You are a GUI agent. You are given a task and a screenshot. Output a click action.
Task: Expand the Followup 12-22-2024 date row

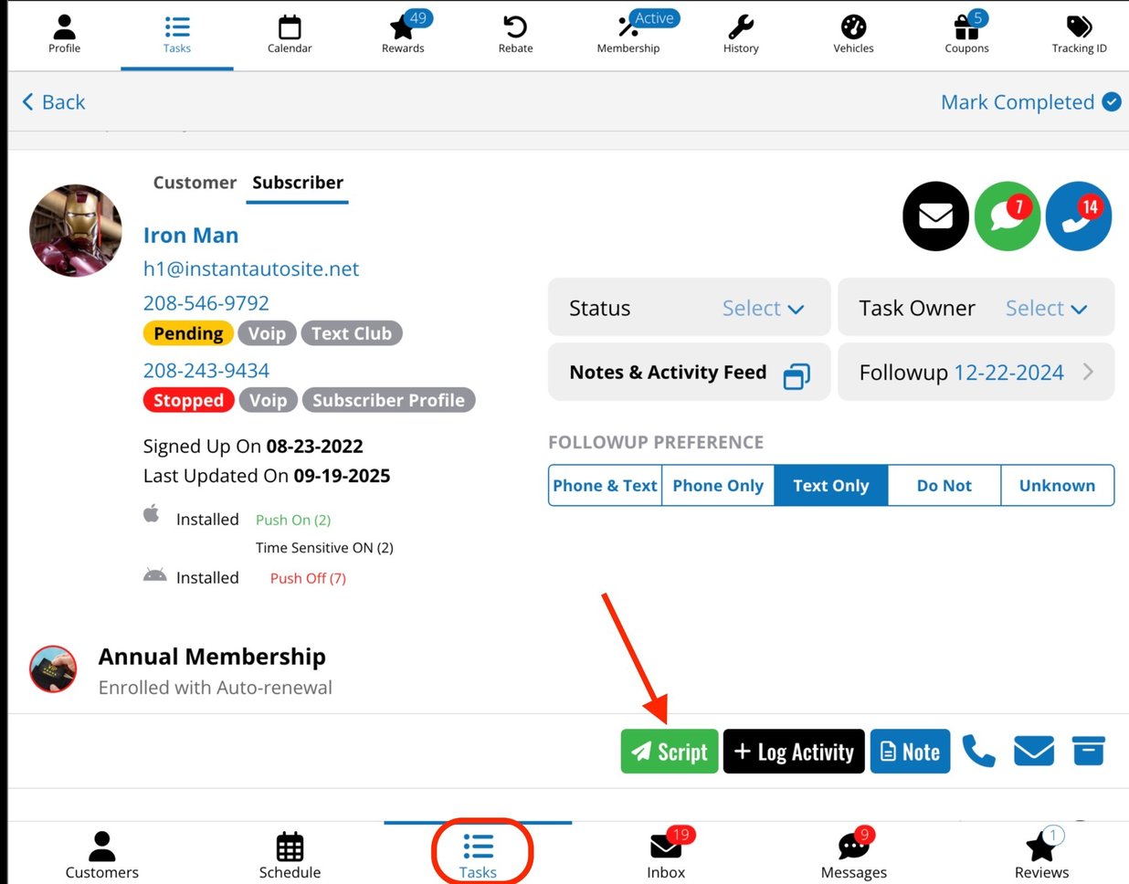(x=976, y=373)
